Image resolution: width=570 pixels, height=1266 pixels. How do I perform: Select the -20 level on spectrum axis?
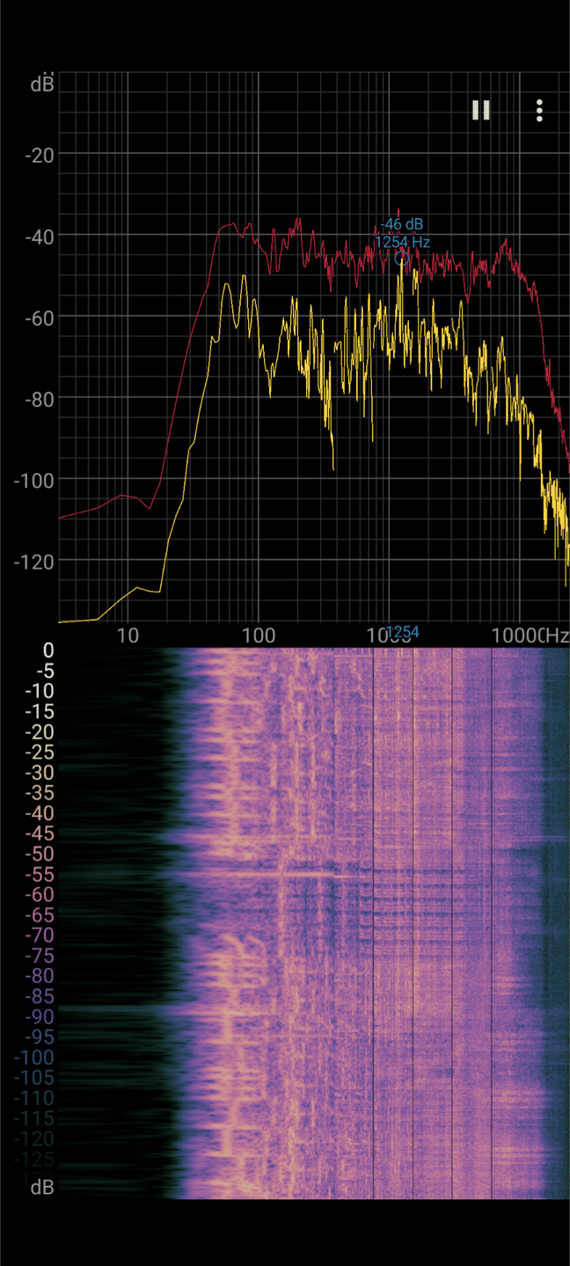[40, 156]
